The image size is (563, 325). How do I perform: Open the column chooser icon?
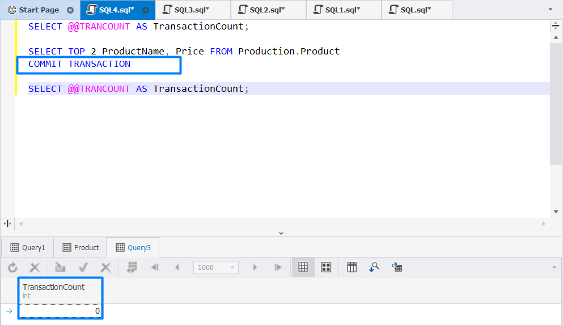(x=352, y=268)
